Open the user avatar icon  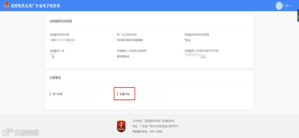click(x=279, y=6)
